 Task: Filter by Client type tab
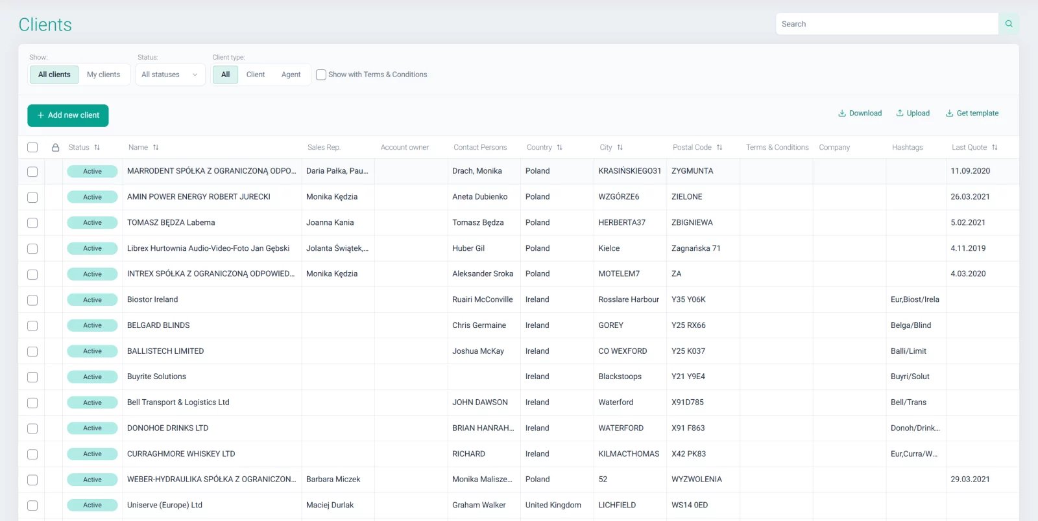pyautogui.click(x=256, y=75)
